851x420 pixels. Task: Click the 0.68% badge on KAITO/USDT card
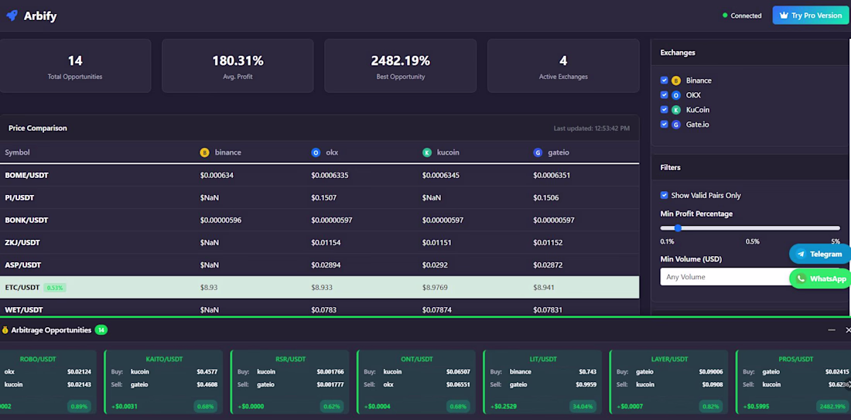click(206, 406)
